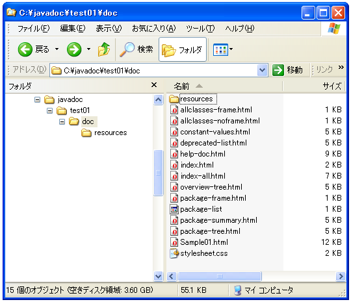Click the 9 KB size cell
The image size is (351, 302).
[x=333, y=154]
